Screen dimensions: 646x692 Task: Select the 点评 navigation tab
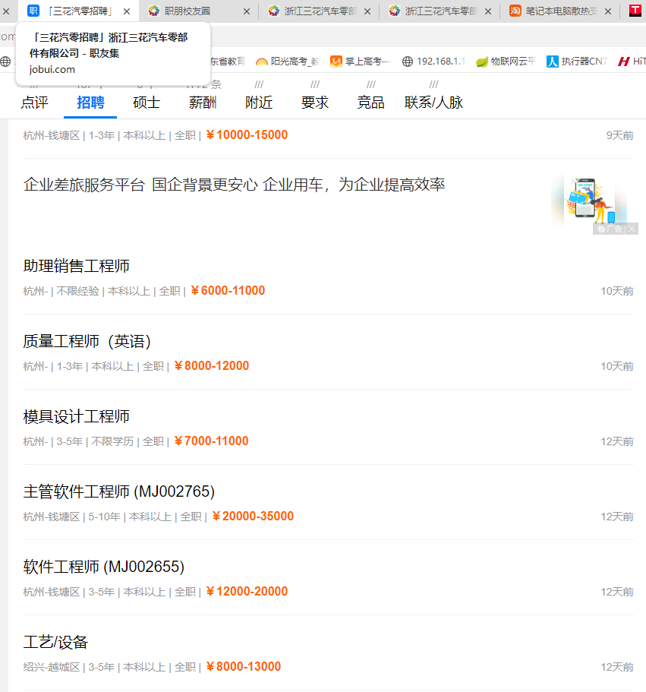[x=34, y=103]
